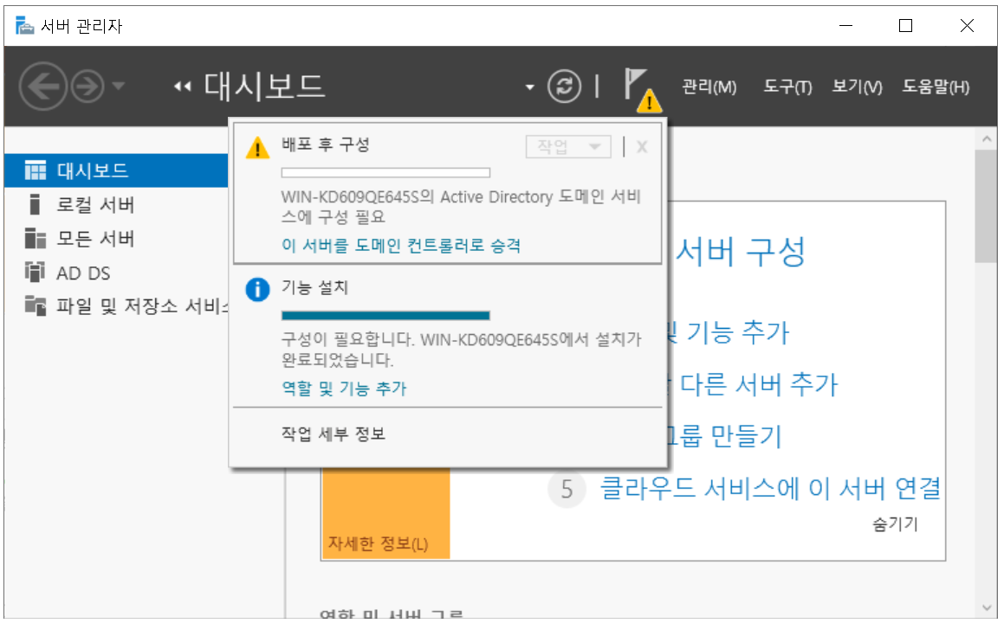The height and width of the screenshot is (623, 1004).
Task: Open the notifications flag with warning
Action: pyautogui.click(x=642, y=90)
